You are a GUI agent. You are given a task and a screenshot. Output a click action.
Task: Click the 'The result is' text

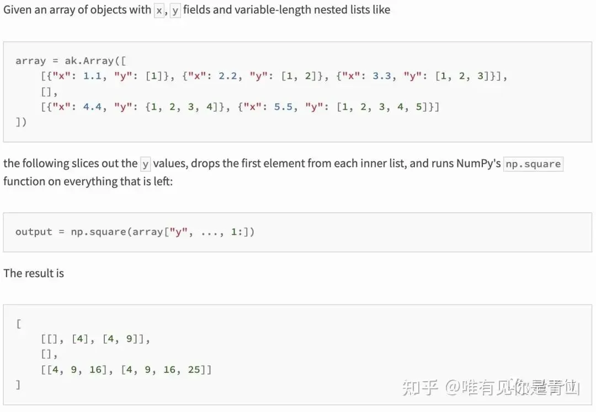[34, 273]
